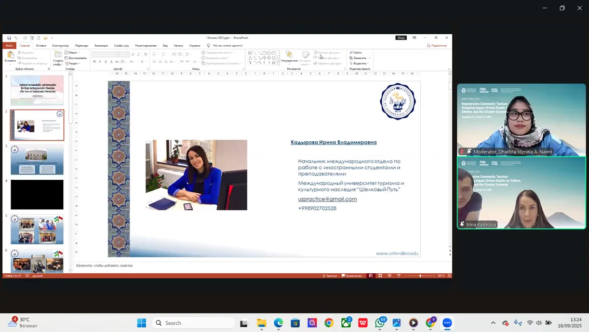
Task: Click the Поделиться (Share) button
Action: 437,46
